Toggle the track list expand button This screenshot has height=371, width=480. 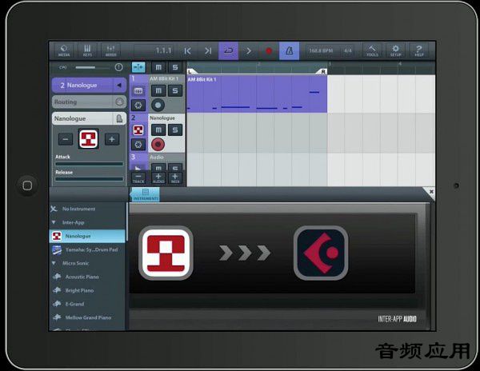tap(138, 67)
